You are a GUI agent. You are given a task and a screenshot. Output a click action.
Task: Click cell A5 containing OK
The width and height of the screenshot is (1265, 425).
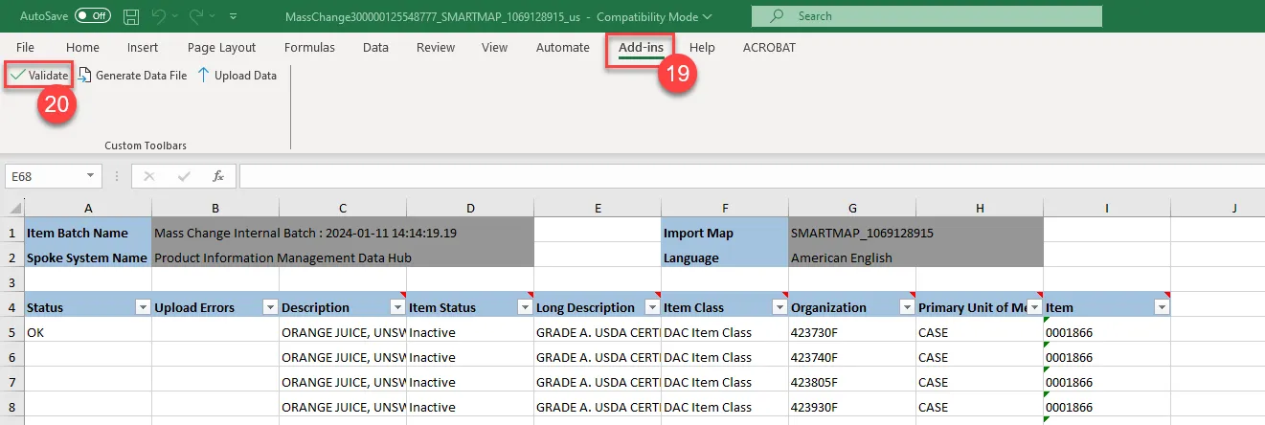point(87,332)
